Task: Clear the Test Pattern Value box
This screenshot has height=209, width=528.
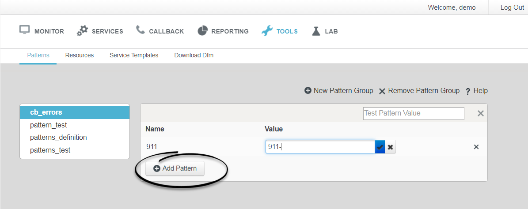Action: 481,113
